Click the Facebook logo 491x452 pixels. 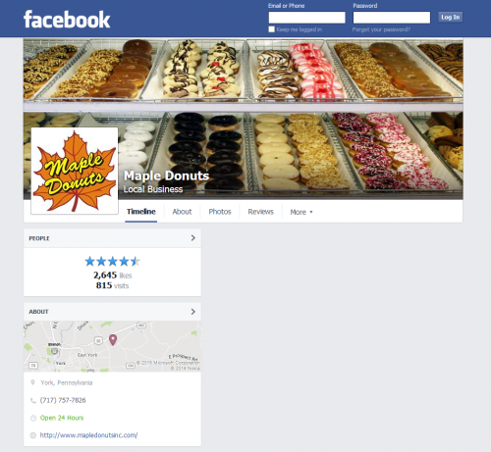point(67,20)
